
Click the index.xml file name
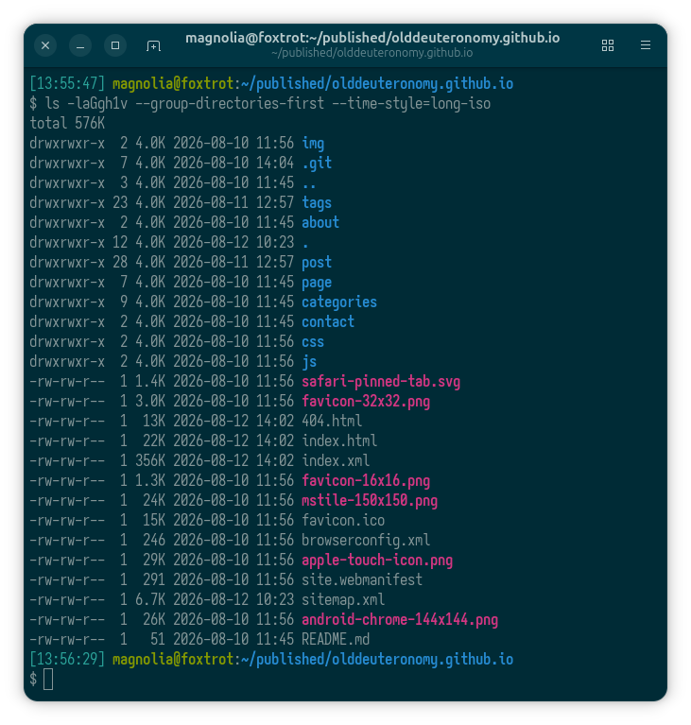[336, 461]
